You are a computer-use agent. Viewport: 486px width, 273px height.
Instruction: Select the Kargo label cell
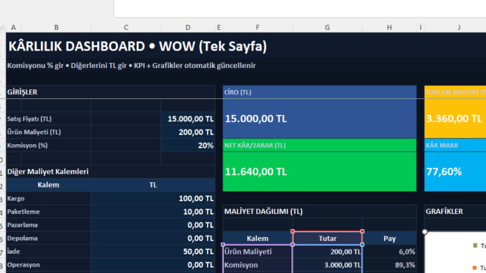49,198
